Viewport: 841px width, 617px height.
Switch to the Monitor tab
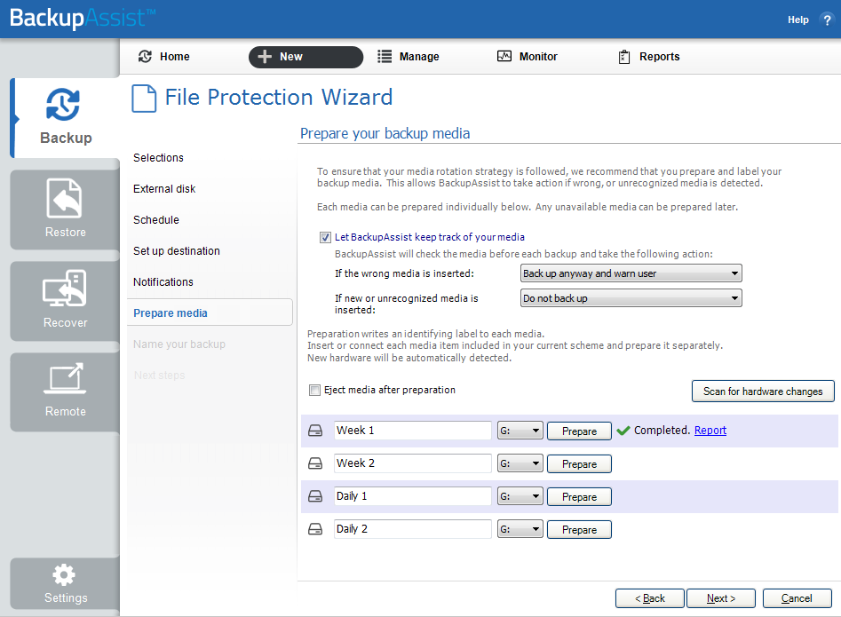coord(528,56)
